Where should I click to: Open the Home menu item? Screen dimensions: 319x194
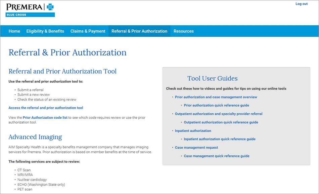click(14, 31)
